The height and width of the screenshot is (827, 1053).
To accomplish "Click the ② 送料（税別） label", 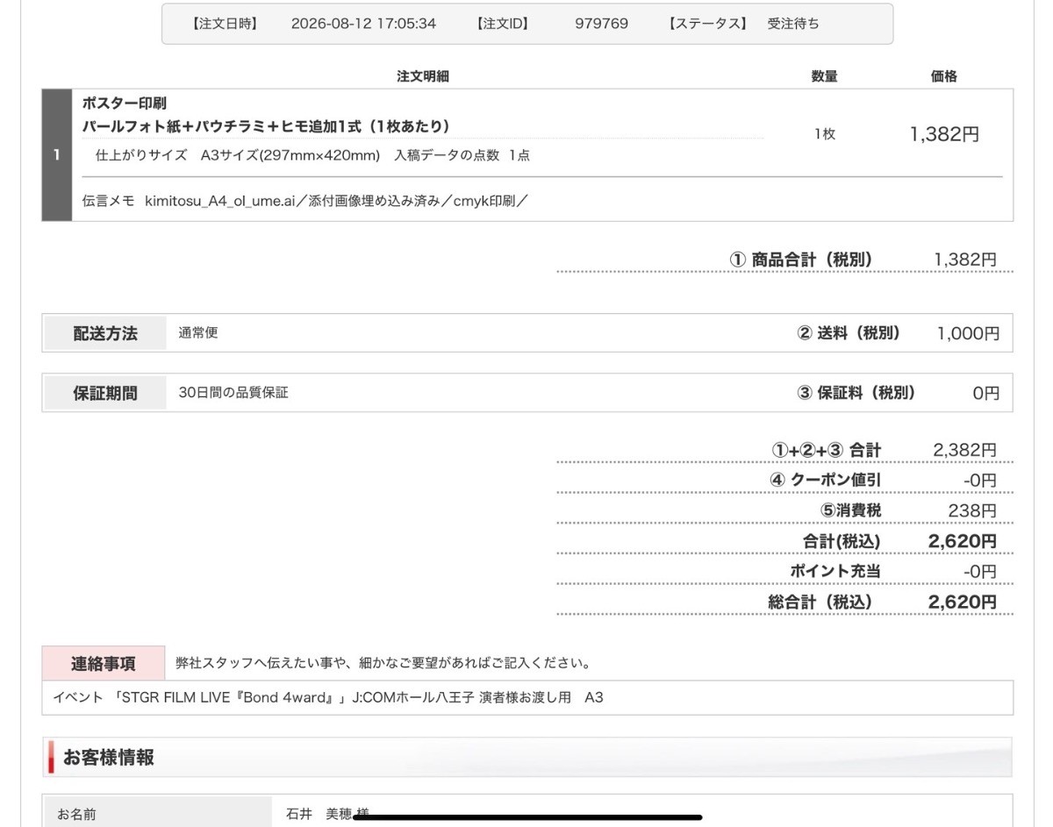I will pos(849,333).
